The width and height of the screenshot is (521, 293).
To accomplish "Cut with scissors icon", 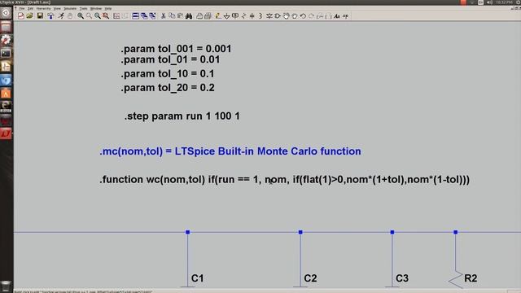I will point(163,16).
